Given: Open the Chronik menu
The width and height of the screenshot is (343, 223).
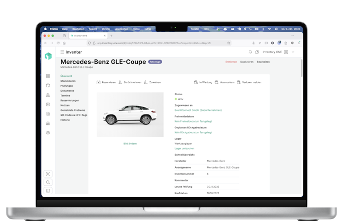Looking at the screenshot, I should tap(106, 29).
